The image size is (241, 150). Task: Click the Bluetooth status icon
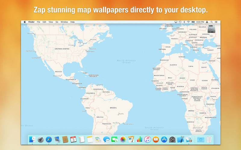(x=184, y=22)
